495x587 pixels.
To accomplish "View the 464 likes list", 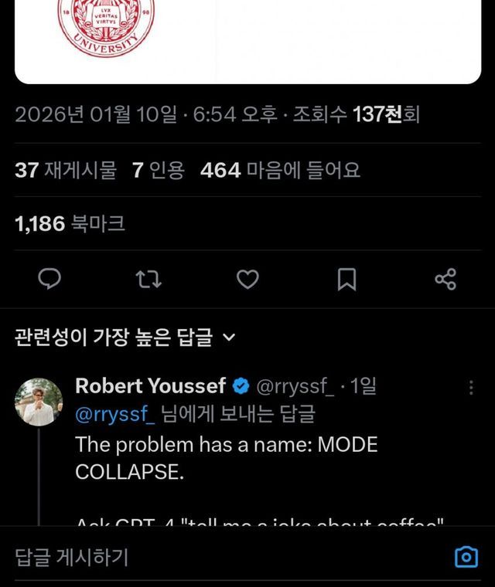I will 280,171.
